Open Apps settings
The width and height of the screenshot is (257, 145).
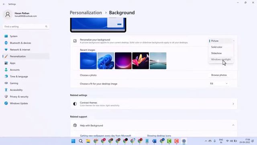coord(26,63)
